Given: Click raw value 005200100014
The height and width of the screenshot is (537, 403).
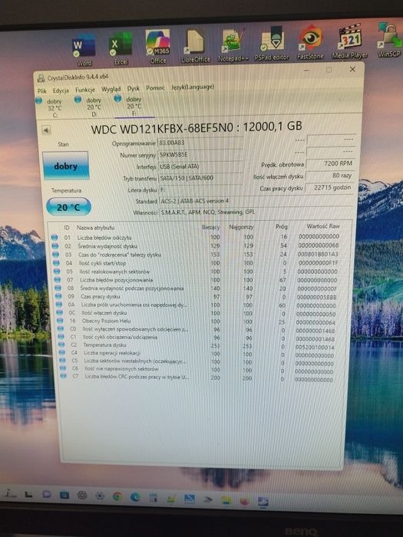Looking at the screenshot, I should (315, 347).
